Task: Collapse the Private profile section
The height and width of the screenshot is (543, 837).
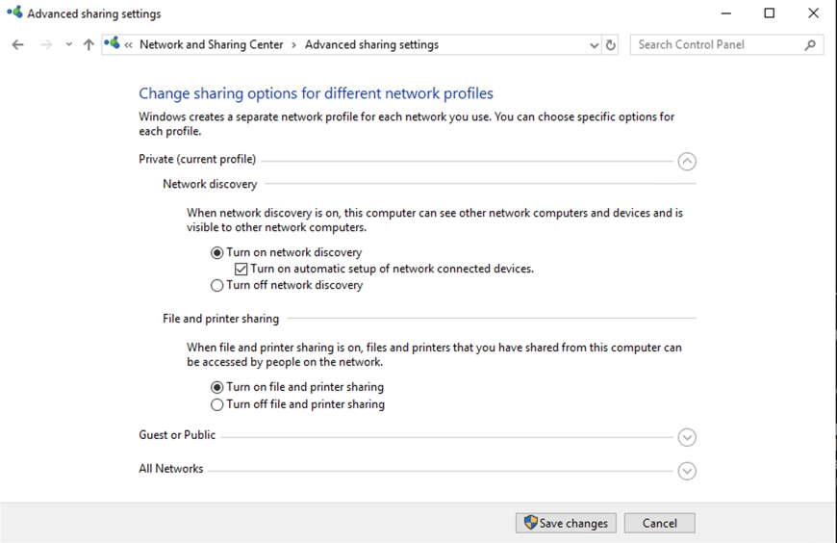Action: tap(686, 162)
